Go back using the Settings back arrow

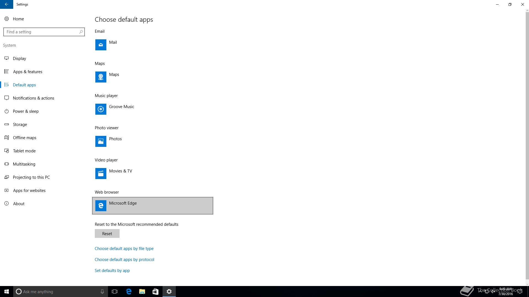[7, 4]
